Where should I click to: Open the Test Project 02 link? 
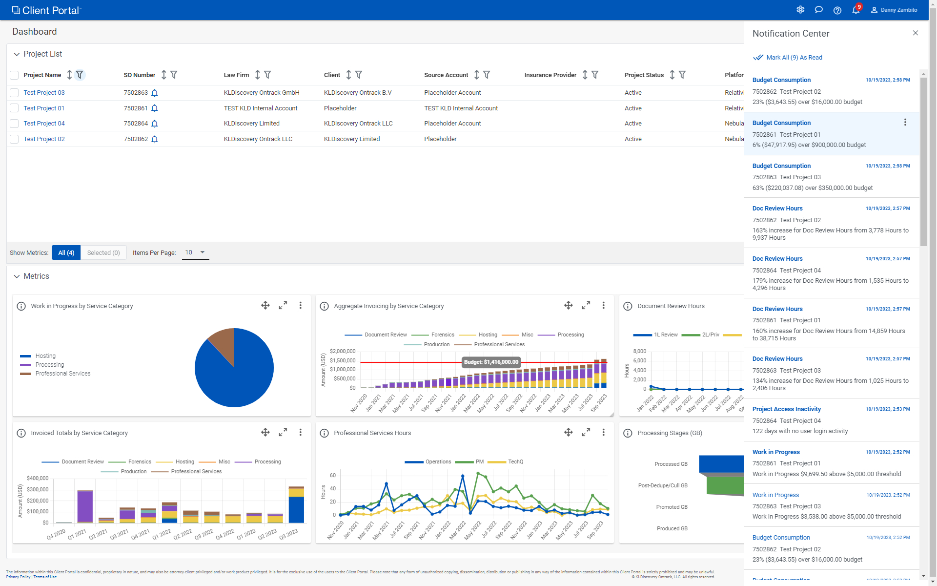(x=44, y=139)
